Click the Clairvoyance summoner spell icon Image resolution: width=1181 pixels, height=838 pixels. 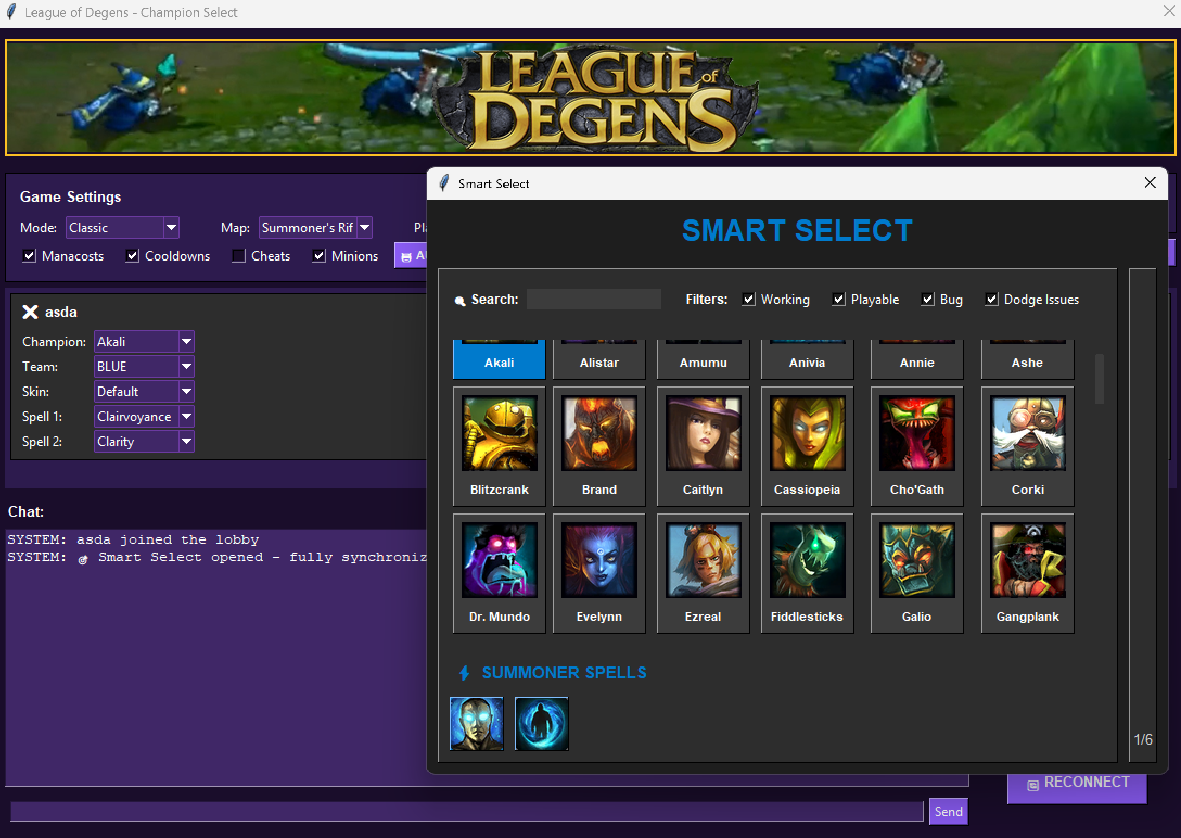[476, 723]
